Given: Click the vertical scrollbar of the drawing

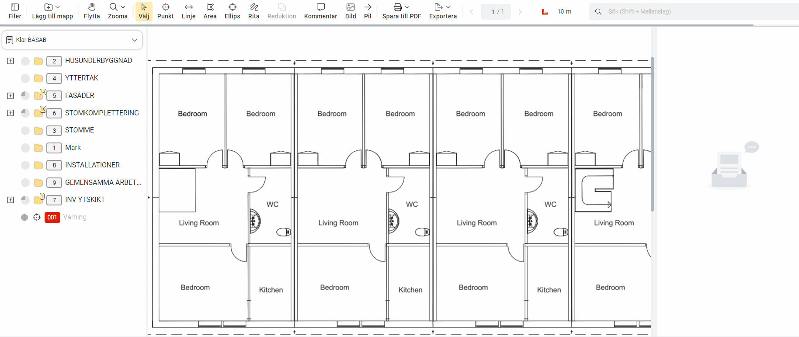Looking at the screenshot, I should (x=653, y=134).
